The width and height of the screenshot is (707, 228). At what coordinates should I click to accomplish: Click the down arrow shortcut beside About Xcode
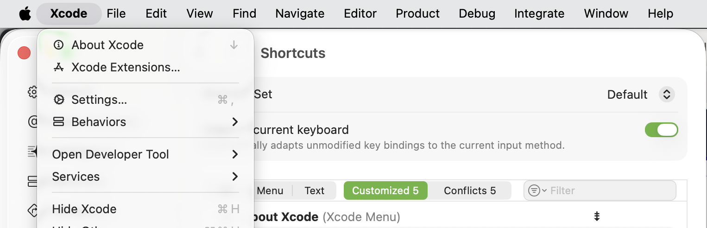[234, 45]
